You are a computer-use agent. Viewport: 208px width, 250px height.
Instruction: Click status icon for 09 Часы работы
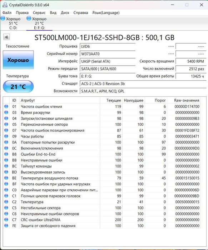tap(6, 136)
